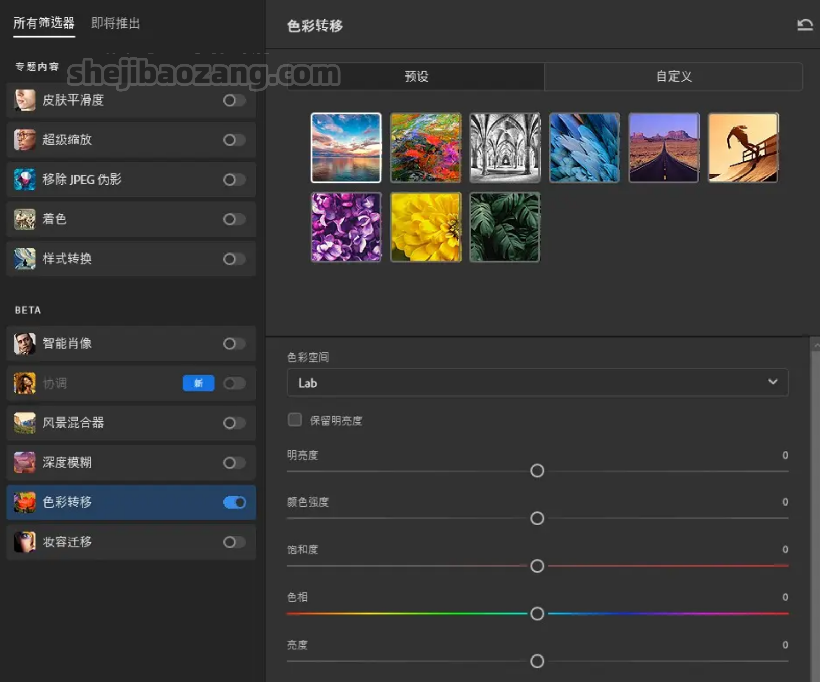Enable the 超级缩放 switch
This screenshot has height=682, width=820.
235,140
